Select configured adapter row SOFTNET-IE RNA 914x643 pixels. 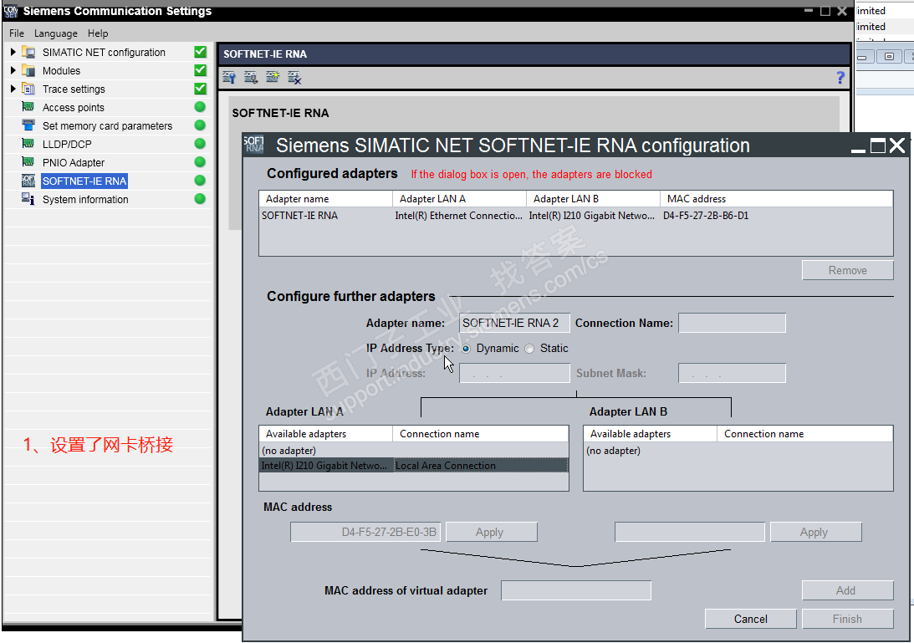575,216
